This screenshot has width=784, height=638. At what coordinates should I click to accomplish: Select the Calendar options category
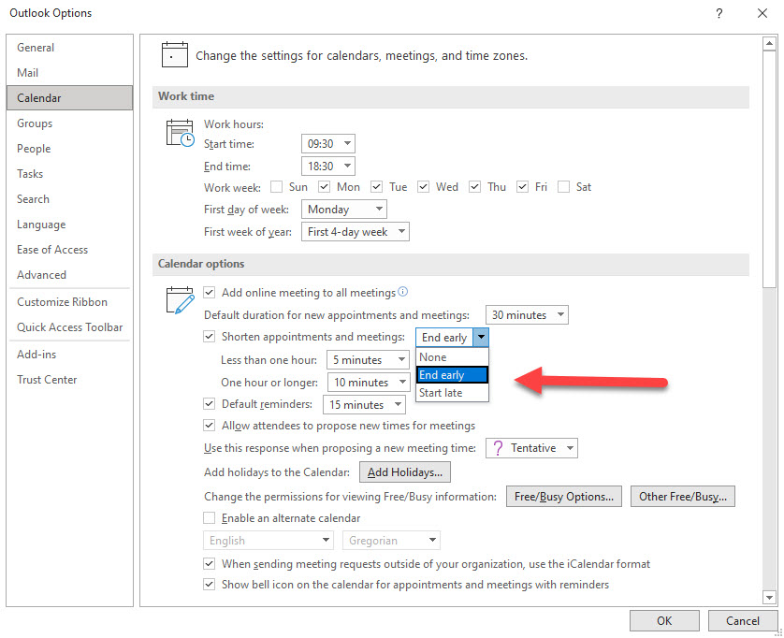coord(69,98)
